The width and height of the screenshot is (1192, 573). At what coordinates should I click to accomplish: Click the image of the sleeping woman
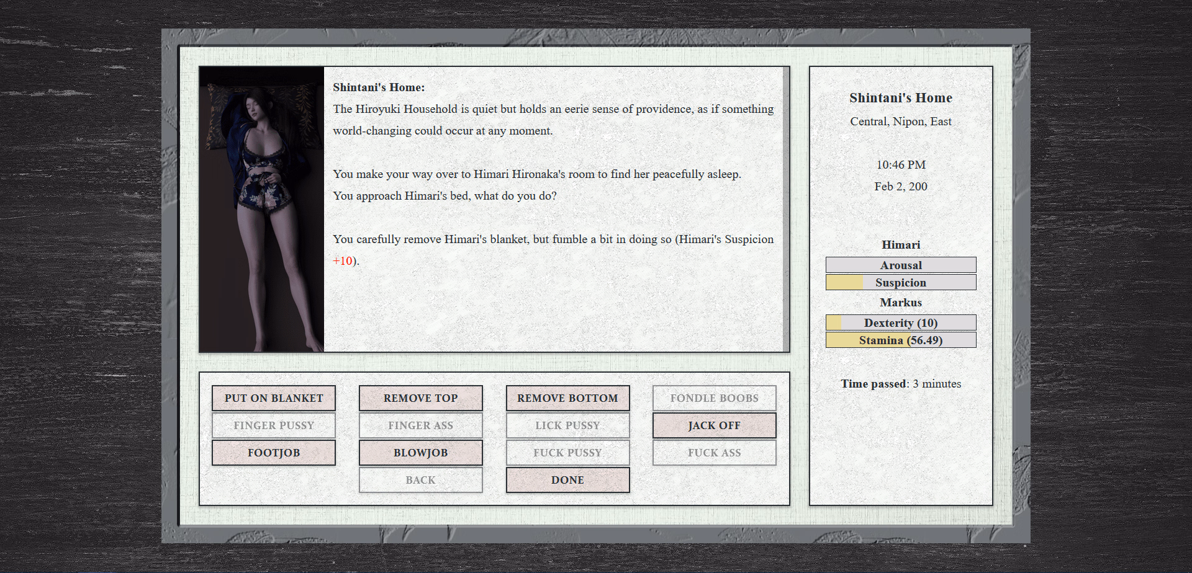pos(261,208)
